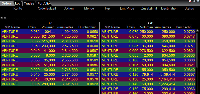
Task: Select ask volume 130,000
Action: point(146,37)
